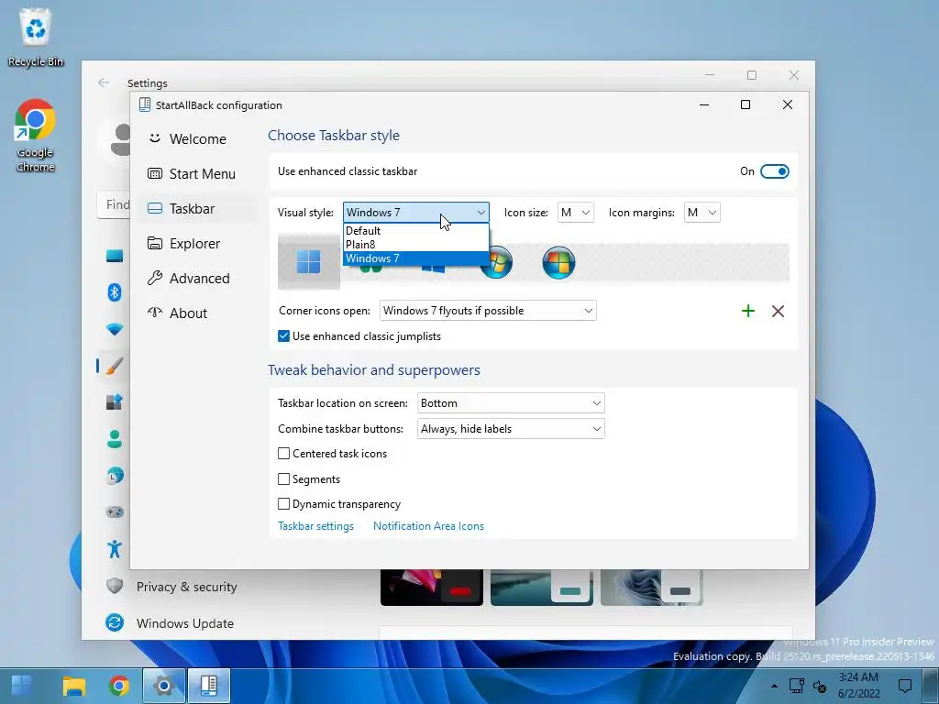
Task: Enable the Segments checkbox
Action: pyautogui.click(x=284, y=478)
